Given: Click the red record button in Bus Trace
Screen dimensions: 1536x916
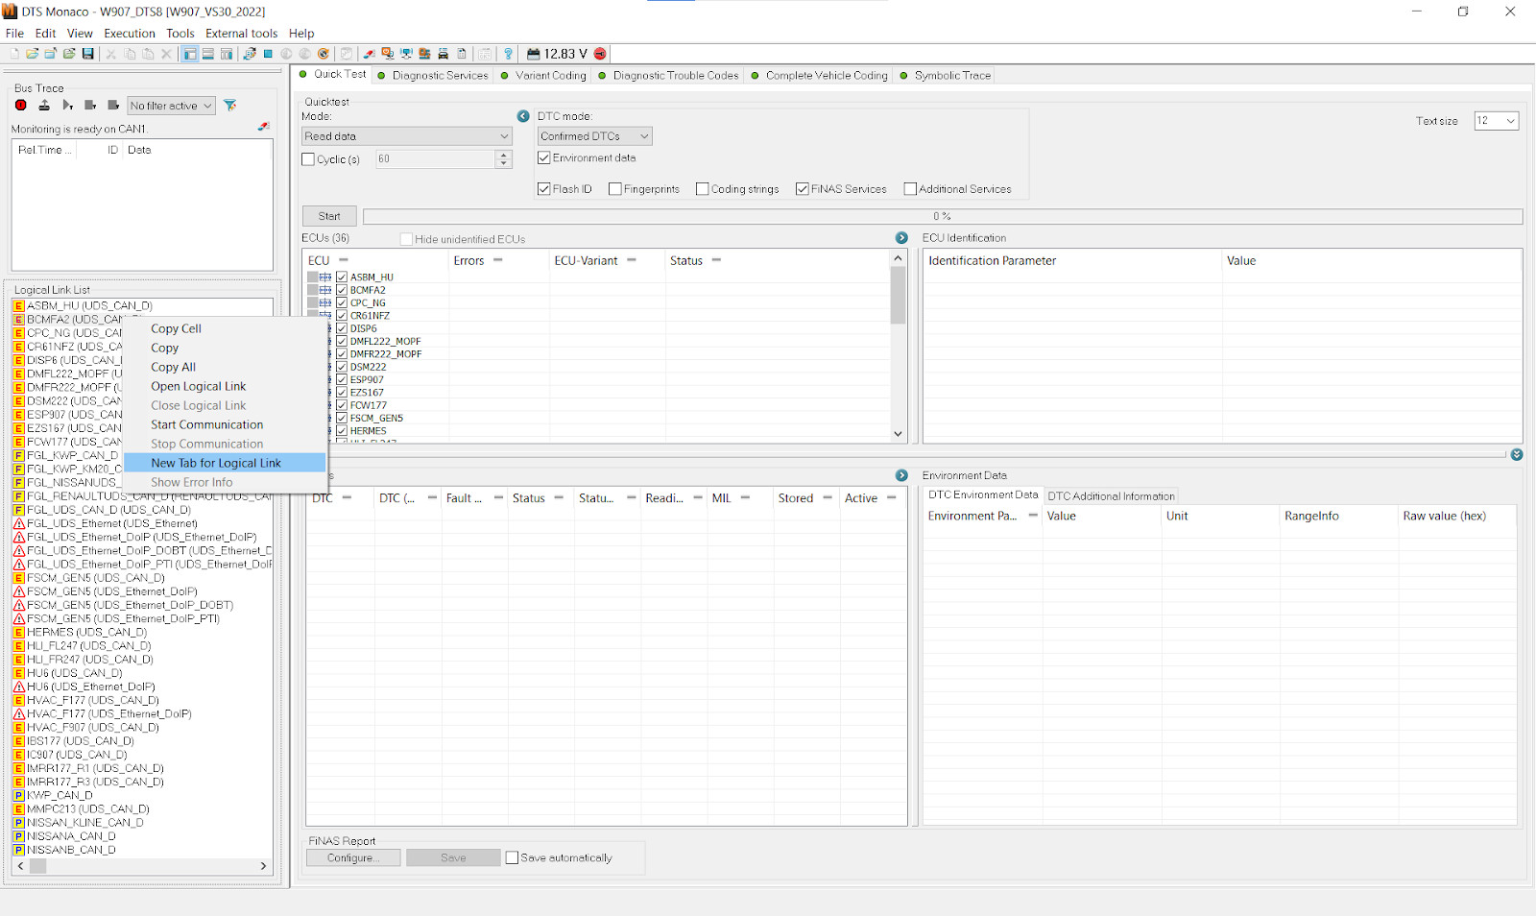Looking at the screenshot, I should pos(21,106).
